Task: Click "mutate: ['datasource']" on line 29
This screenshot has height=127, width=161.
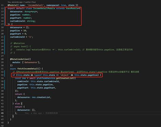Action: (x=26, y=62)
